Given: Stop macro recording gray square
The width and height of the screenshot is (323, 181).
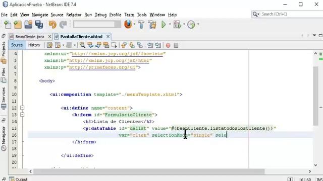Looking at the screenshot, I should coord(176,45).
